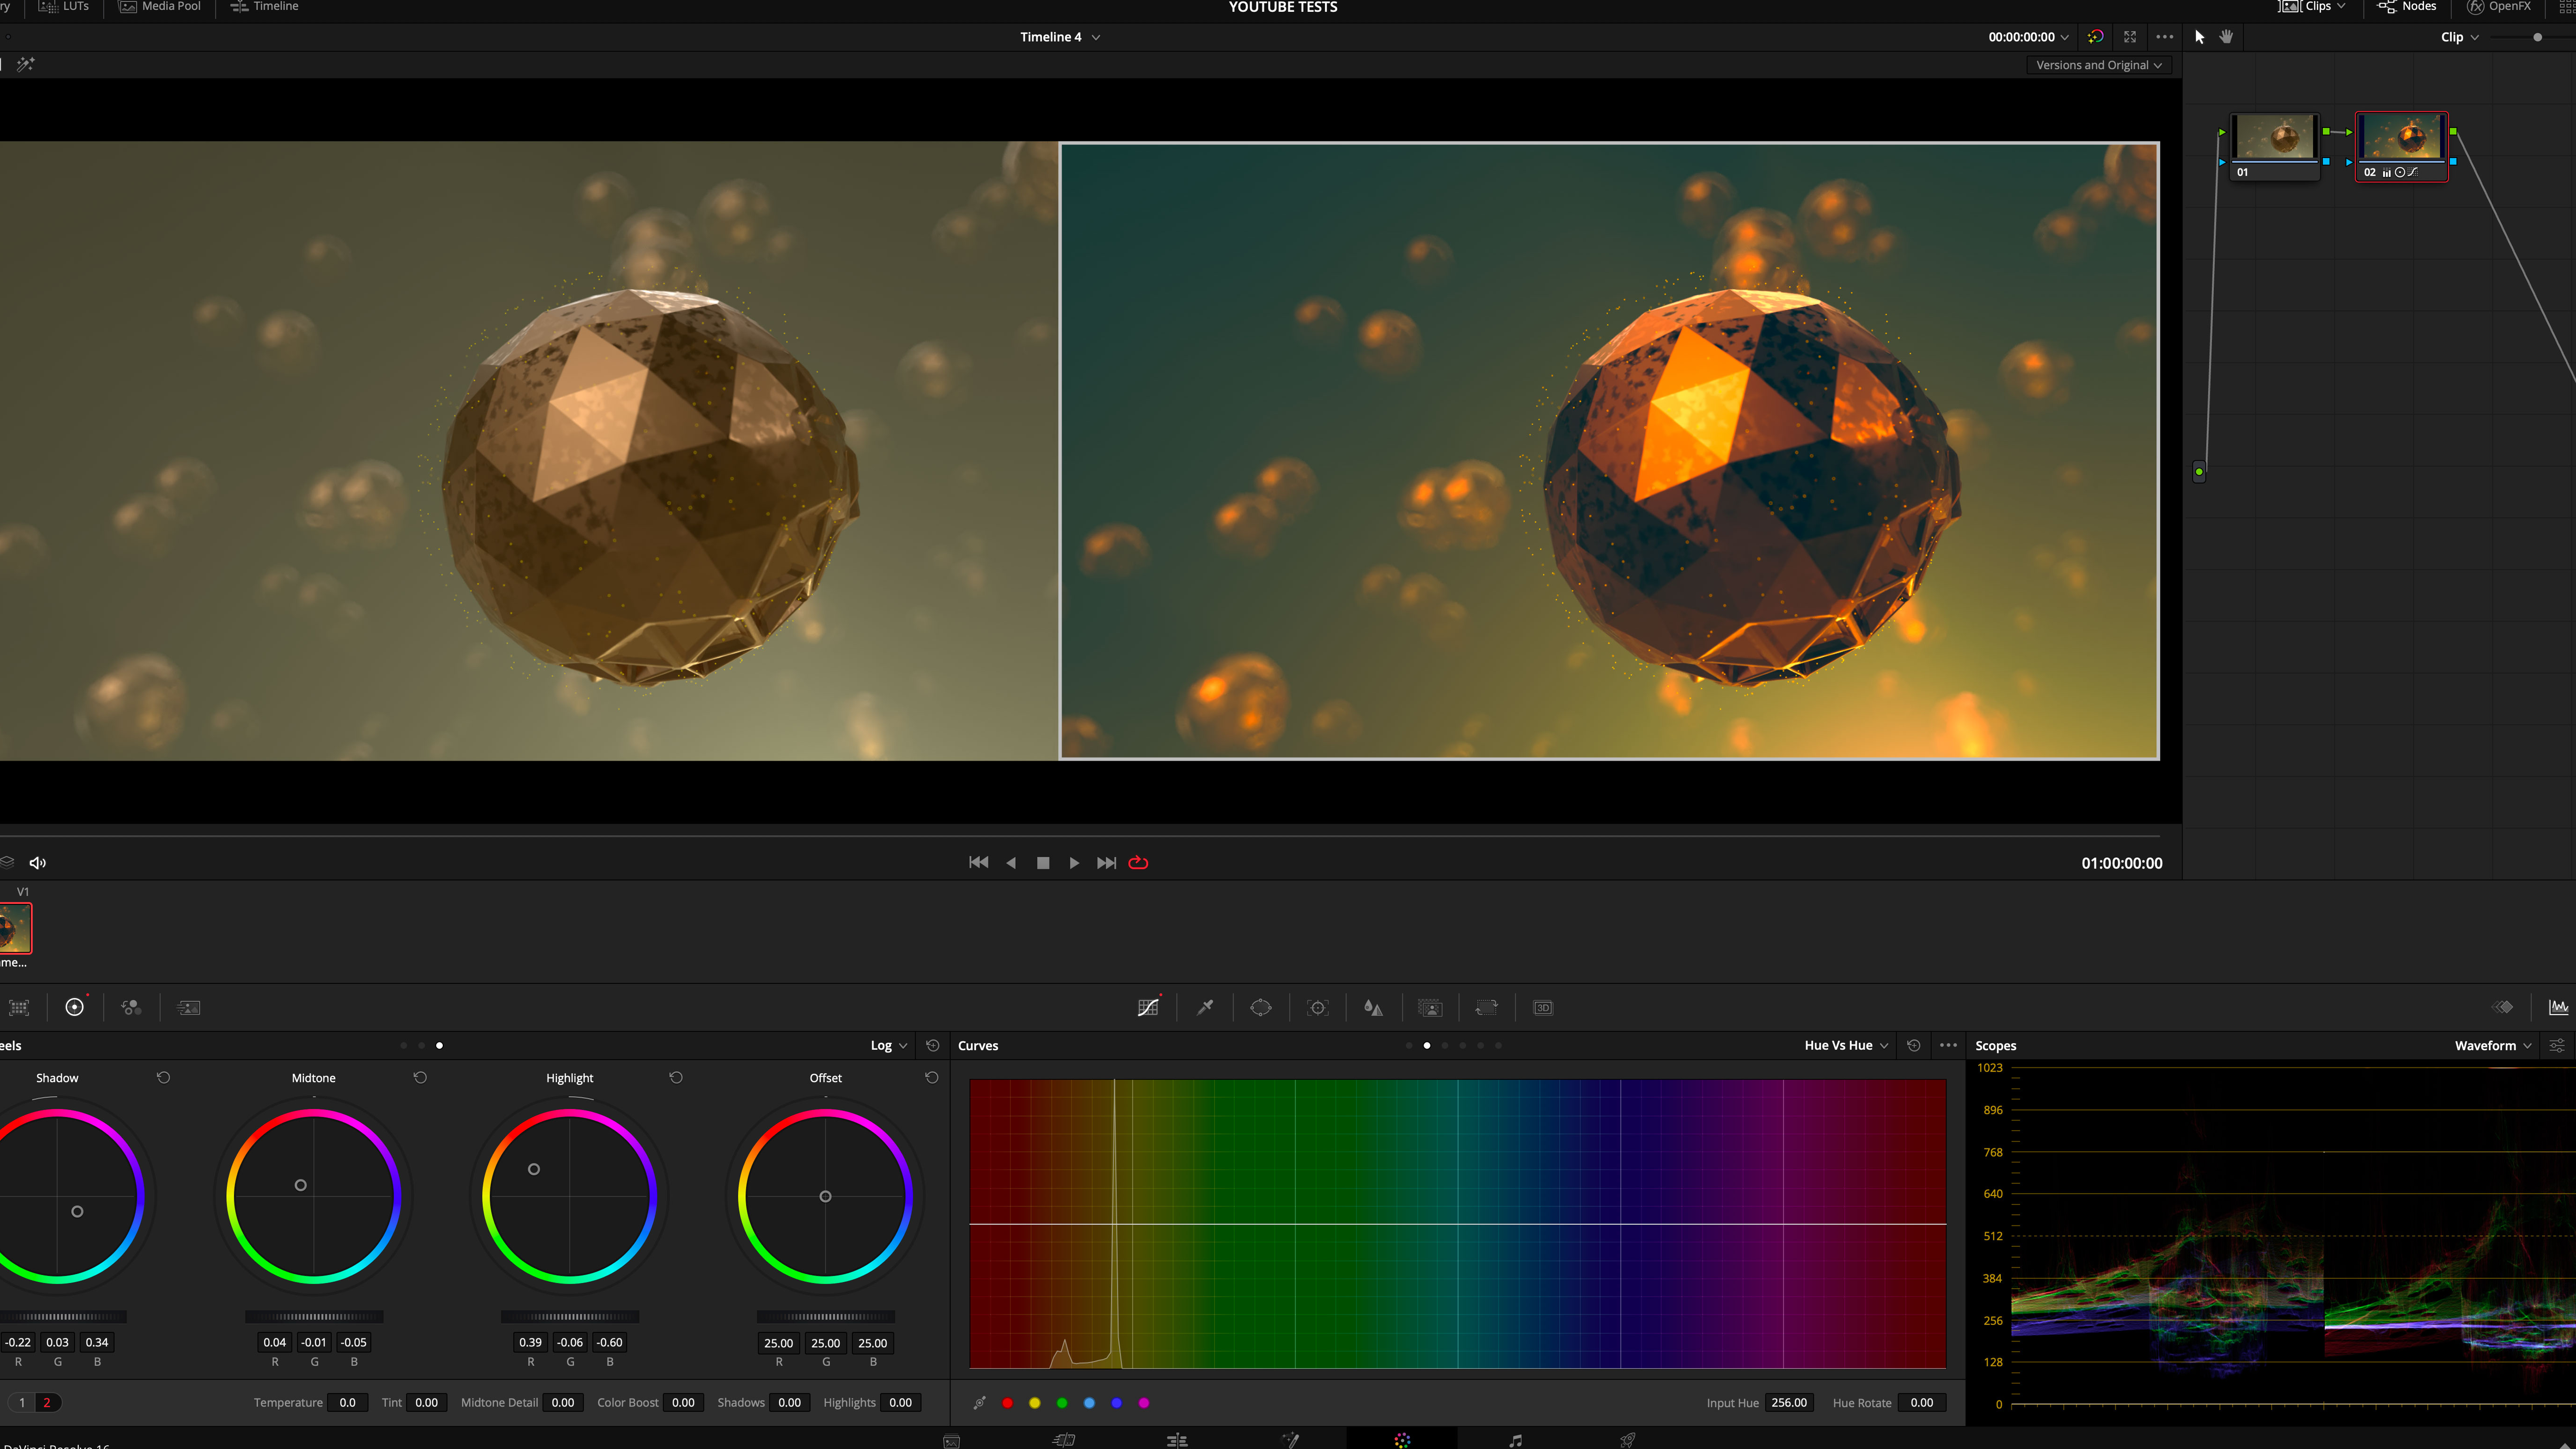Open the Motion Effects palette

(188, 1007)
